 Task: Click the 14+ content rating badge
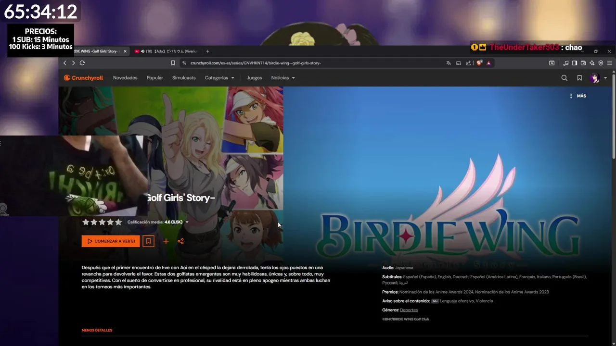[435, 301]
